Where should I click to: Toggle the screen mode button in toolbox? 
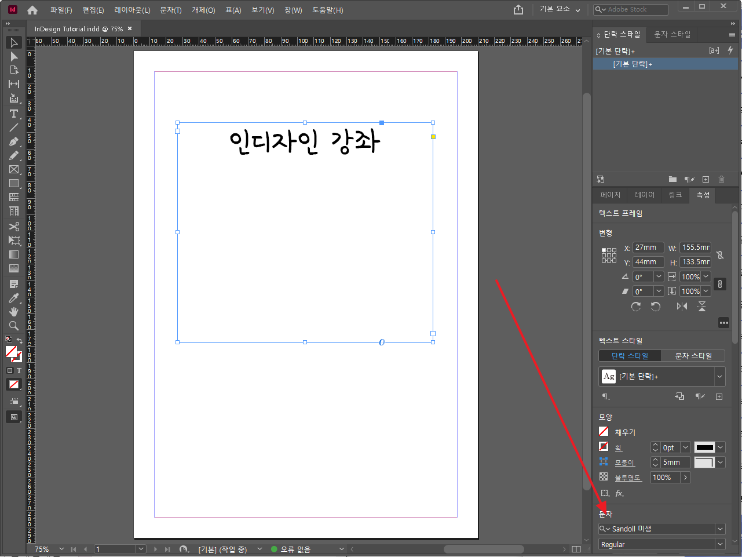(x=14, y=417)
